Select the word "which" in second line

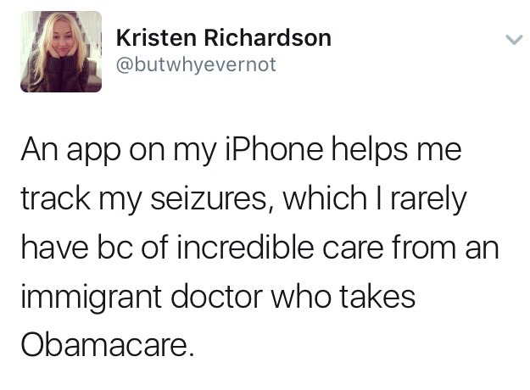pos(325,198)
